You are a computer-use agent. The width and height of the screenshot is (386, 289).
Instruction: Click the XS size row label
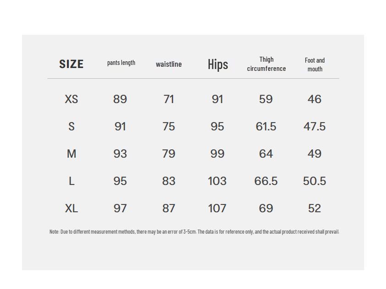click(x=72, y=99)
